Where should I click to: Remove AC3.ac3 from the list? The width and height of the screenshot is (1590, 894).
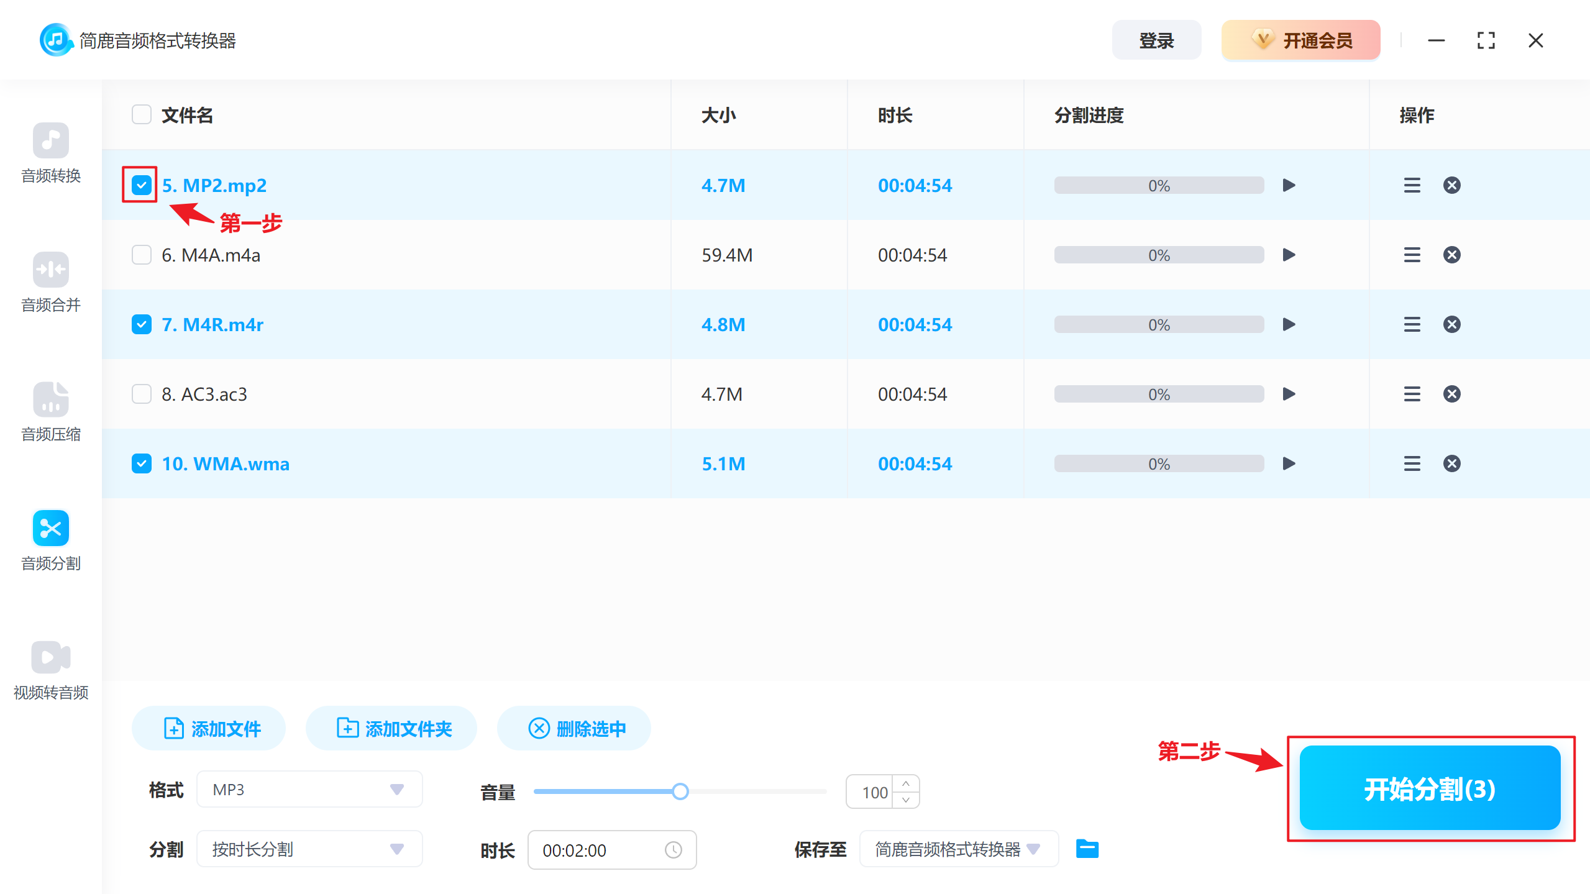(x=1451, y=394)
